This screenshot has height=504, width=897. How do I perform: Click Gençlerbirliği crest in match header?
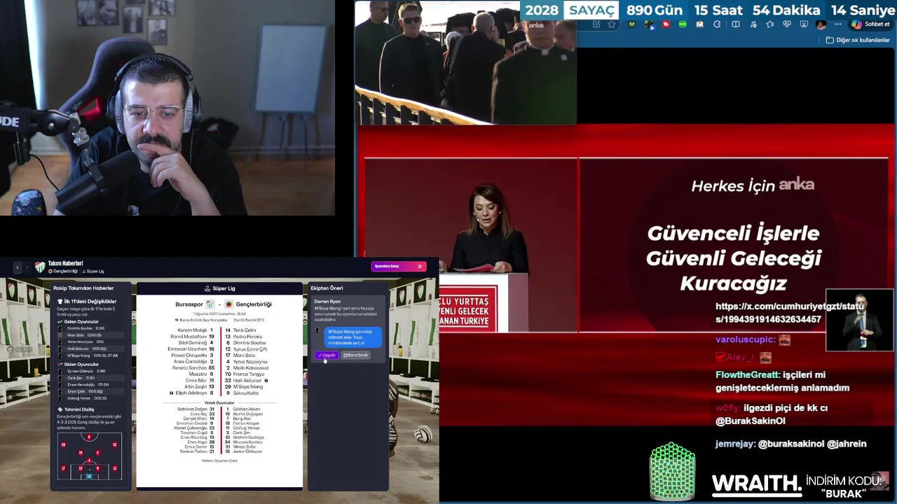229,304
